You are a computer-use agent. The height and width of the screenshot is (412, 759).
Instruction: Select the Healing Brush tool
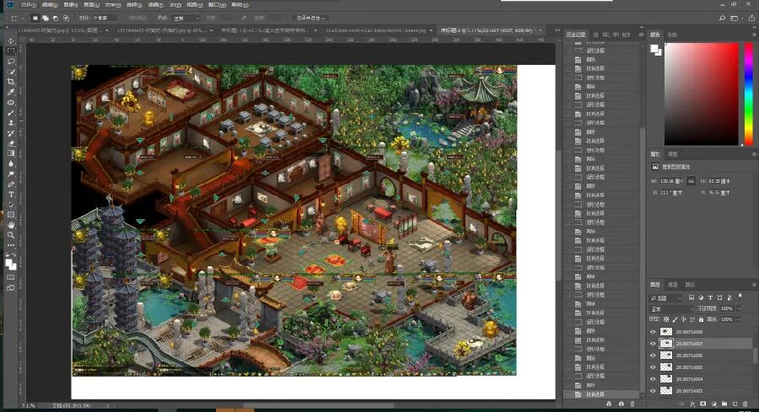click(x=11, y=103)
